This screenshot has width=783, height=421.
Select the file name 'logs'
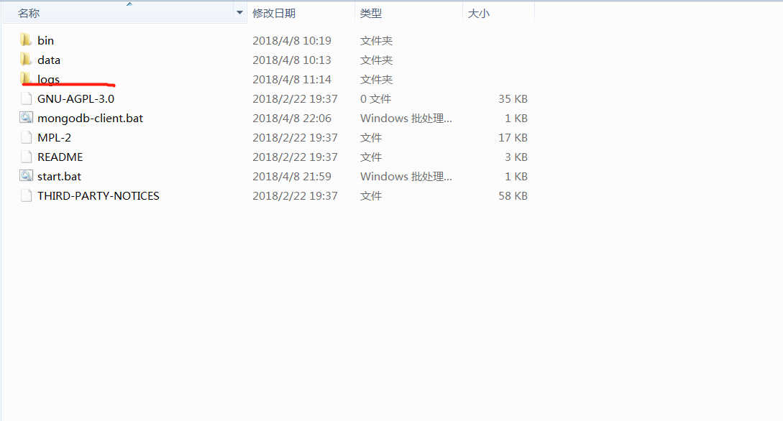pyautogui.click(x=48, y=79)
